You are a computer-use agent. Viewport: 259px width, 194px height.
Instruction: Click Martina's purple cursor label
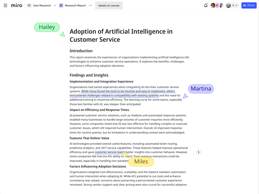[201, 89]
